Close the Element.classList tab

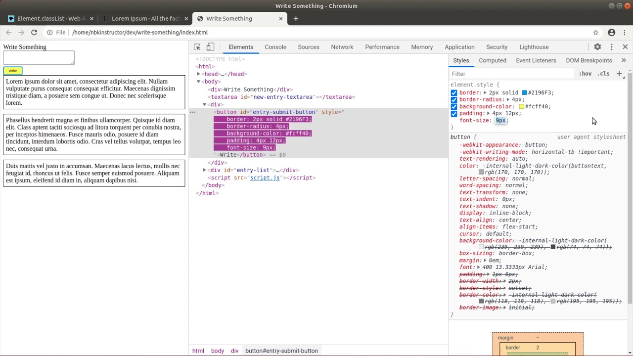click(91, 18)
